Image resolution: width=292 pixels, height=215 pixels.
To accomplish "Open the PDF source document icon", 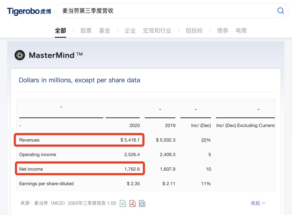I will tap(132, 204).
